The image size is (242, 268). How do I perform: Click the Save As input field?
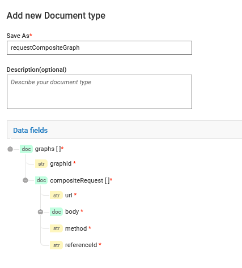pos(99,48)
